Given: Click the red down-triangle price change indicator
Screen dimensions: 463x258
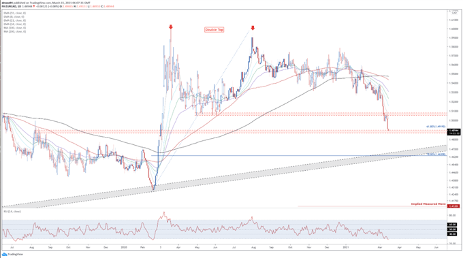Looking at the screenshot, I should tap(33, 6).
